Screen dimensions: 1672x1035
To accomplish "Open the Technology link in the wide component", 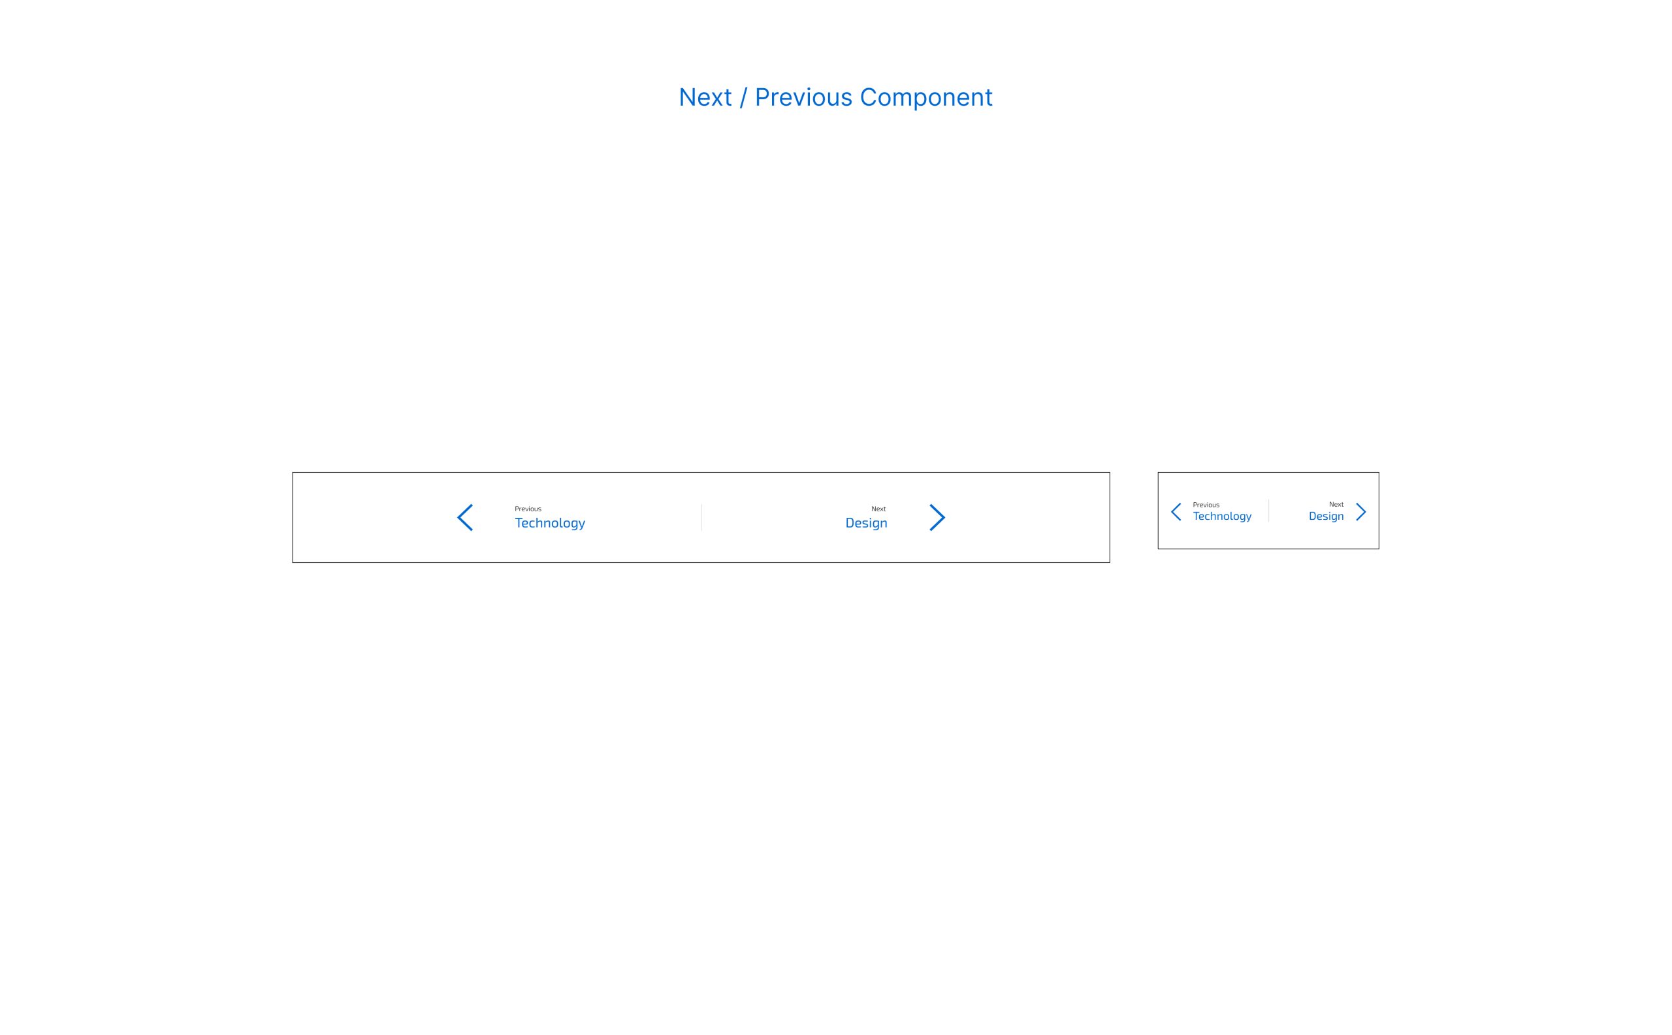I will (550, 523).
